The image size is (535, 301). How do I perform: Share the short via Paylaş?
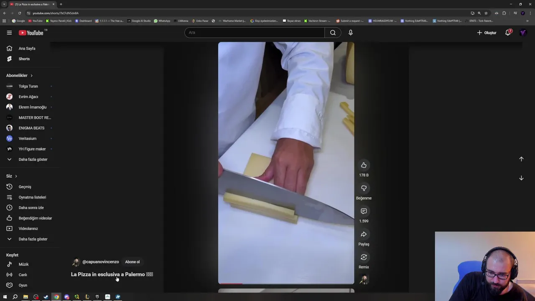pos(364,234)
